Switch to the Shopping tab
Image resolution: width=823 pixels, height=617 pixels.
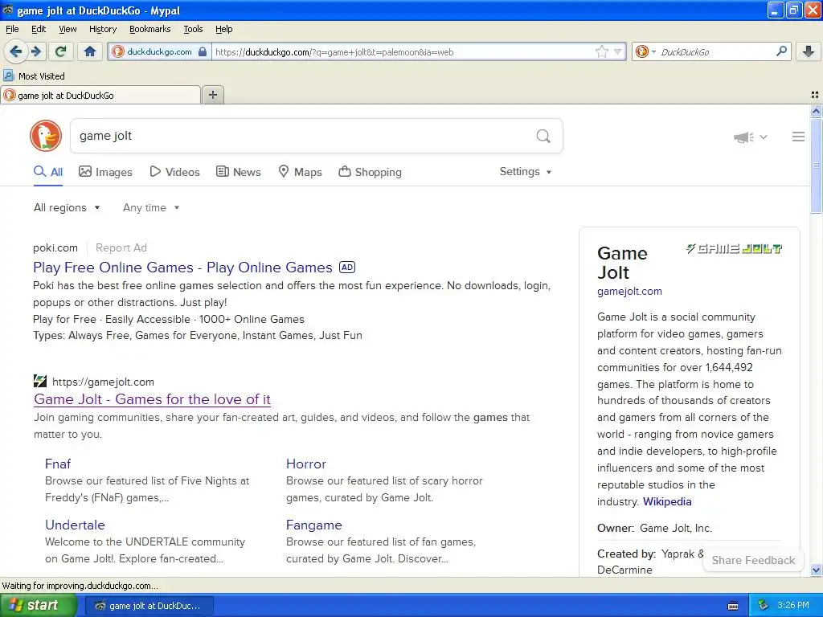(x=371, y=172)
